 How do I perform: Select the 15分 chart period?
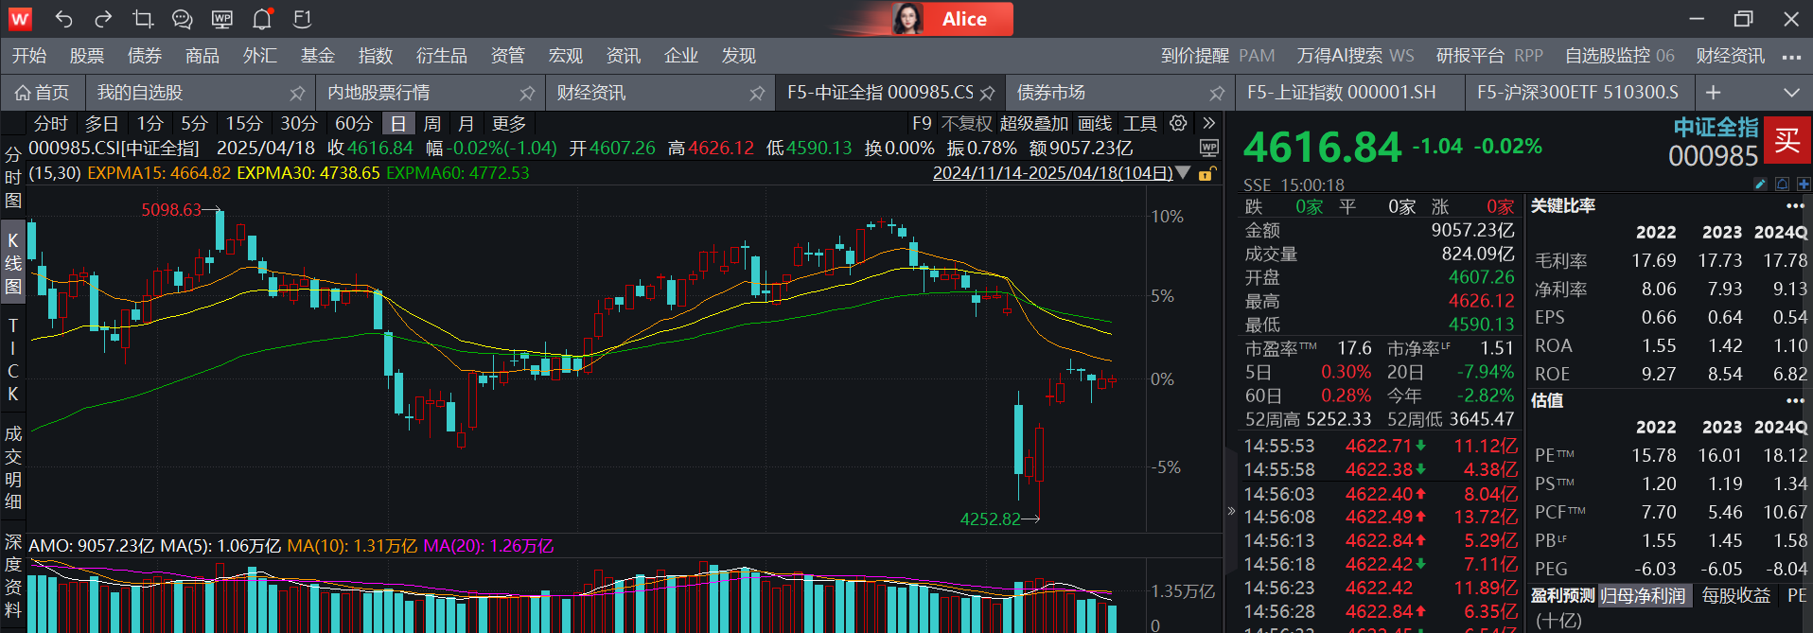point(244,124)
